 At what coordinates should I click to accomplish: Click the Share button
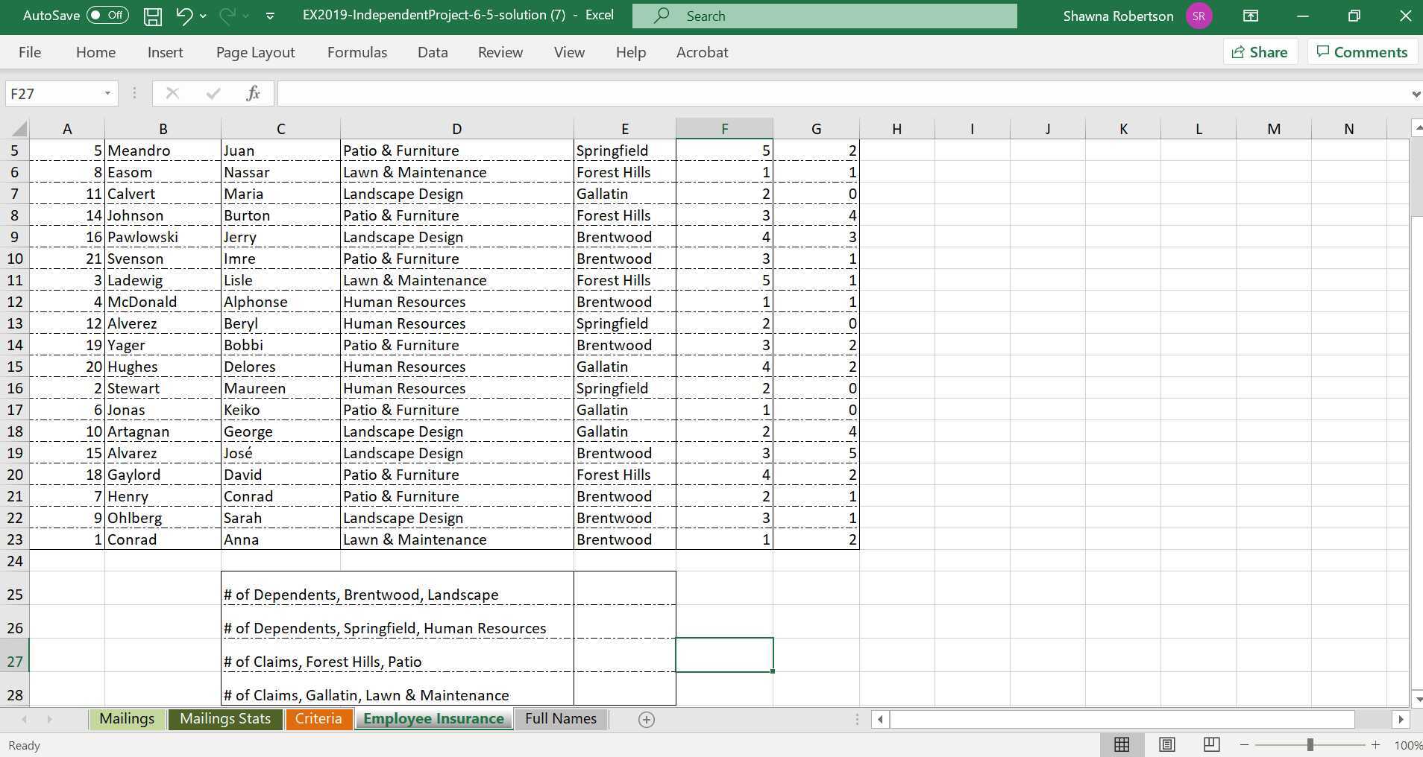[x=1260, y=52]
